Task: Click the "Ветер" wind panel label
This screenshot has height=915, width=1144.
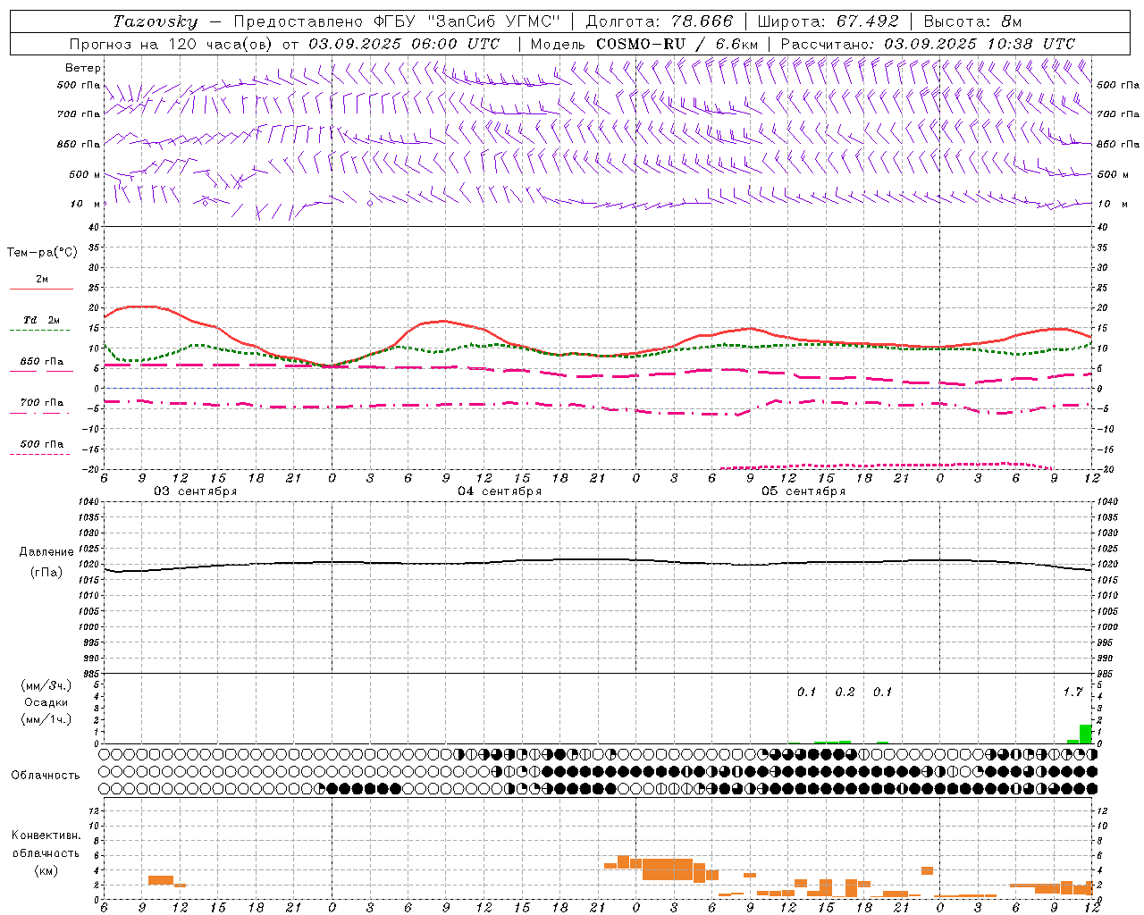Action: click(83, 68)
